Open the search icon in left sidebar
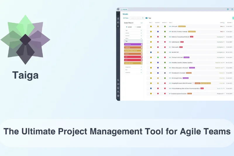The height and width of the screenshot is (156, 234). click(118, 80)
